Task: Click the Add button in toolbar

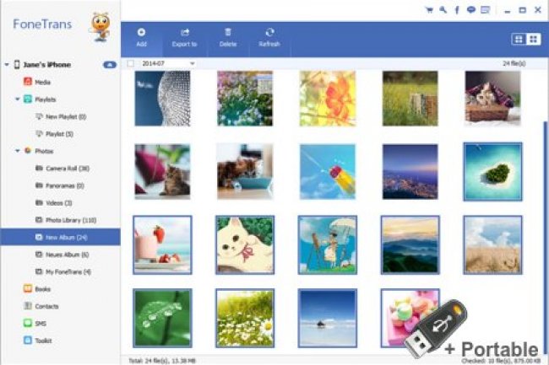Action: click(141, 37)
